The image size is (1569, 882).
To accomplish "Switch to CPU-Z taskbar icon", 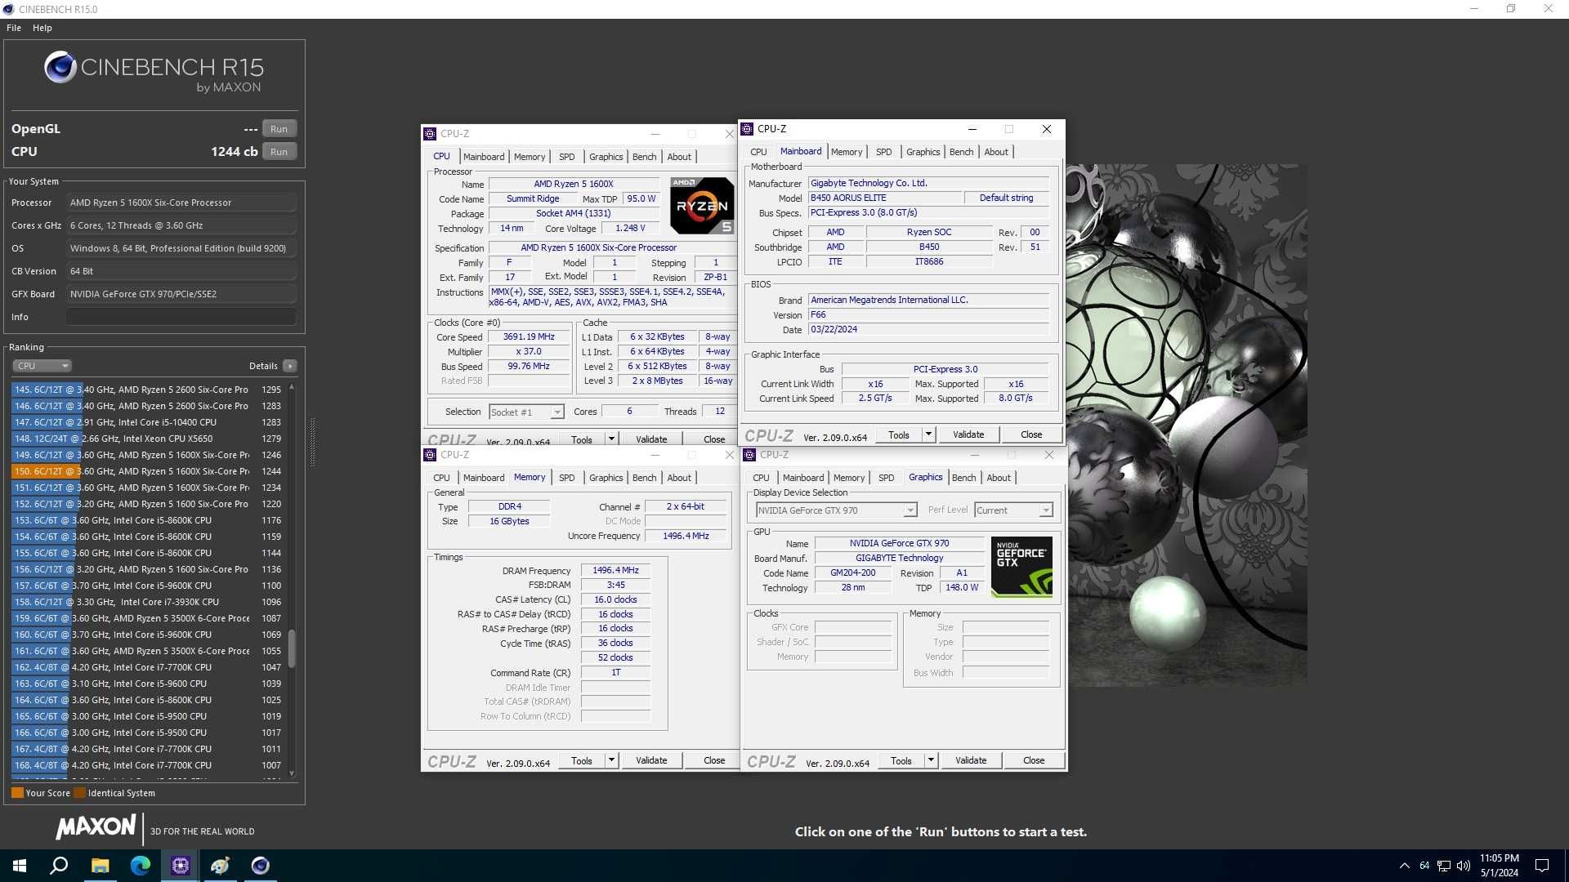I will pyautogui.click(x=180, y=866).
